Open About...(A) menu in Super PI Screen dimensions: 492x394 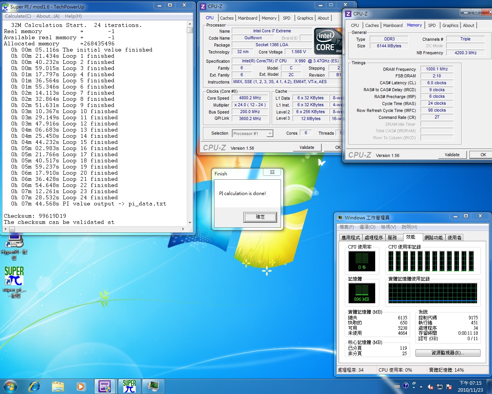click(x=48, y=16)
